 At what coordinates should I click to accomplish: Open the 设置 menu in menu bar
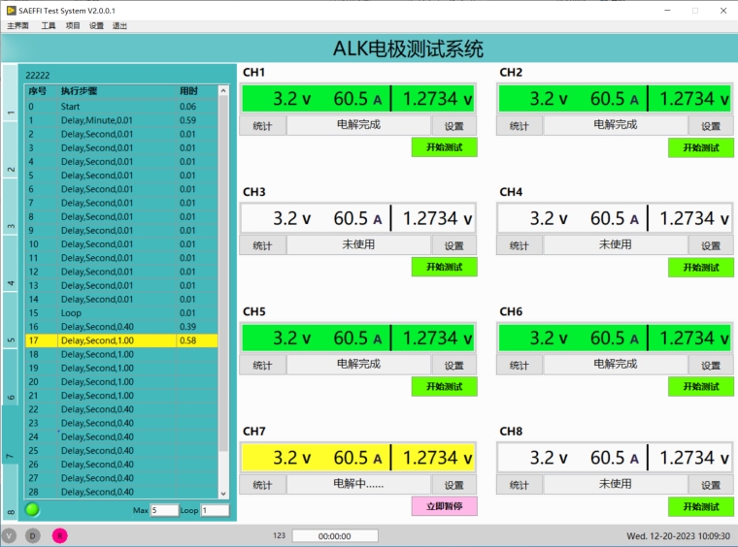pos(96,26)
